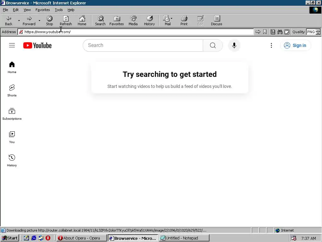Open Subscriptions in the YouTube sidebar
The width and height of the screenshot is (322, 242).
coord(12,114)
